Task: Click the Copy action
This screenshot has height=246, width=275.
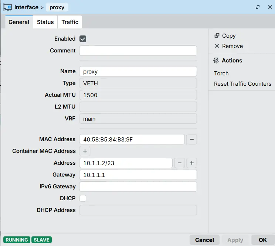Action: pos(229,36)
